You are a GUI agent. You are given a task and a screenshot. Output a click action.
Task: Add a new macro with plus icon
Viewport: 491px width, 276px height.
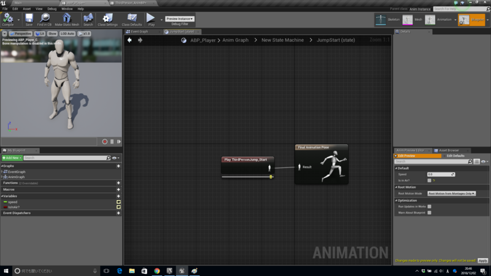pos(118,190)
